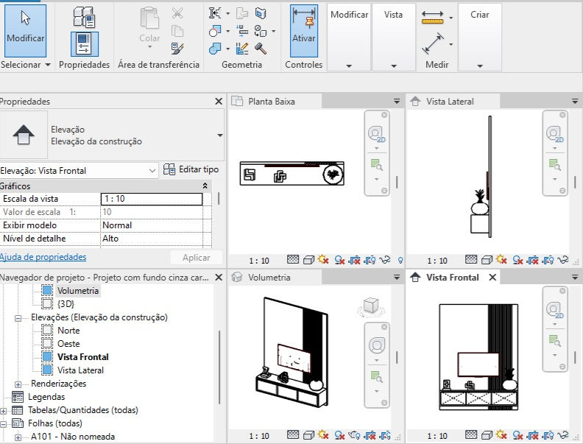Click the project browser vertical scrollbar
Viewport: 583px width, 444px height.
point(219,367)
